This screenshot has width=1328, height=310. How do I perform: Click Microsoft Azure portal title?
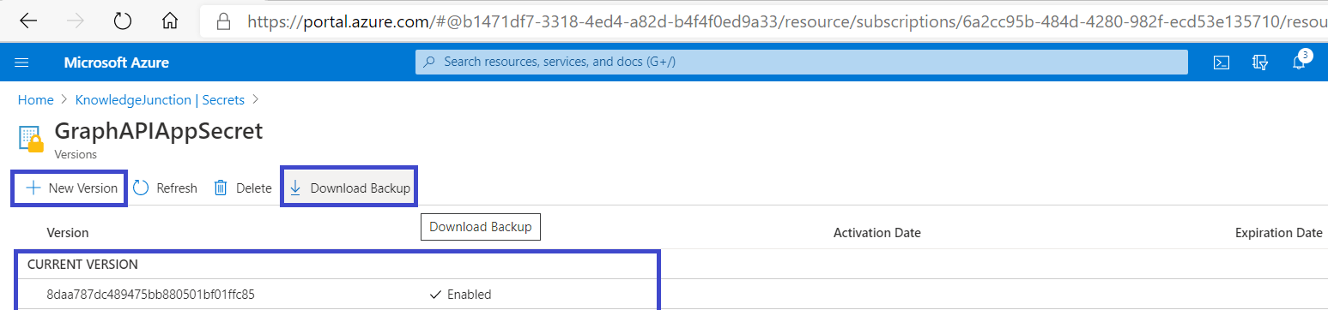pyautogui.click(x=116, y=63)
